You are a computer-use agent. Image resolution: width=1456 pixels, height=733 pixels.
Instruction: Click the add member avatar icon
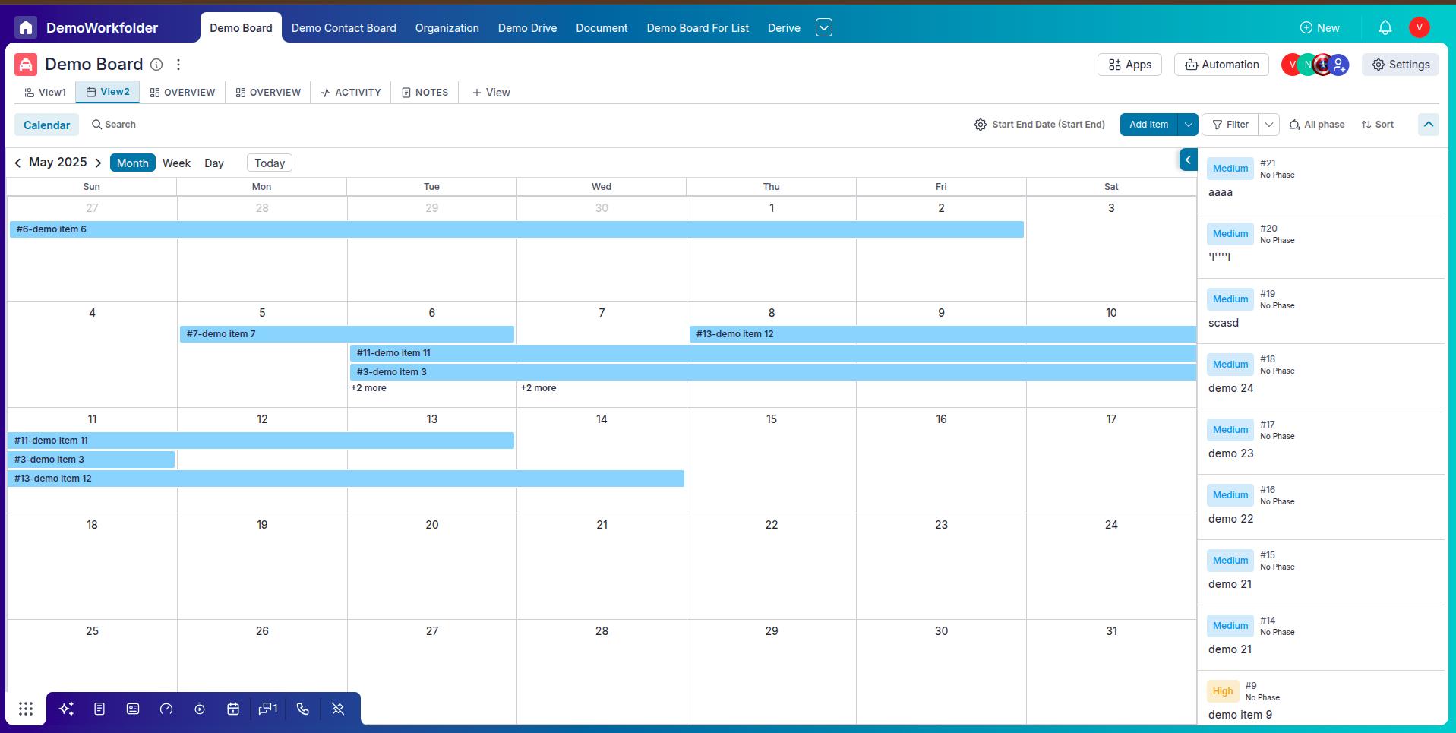coord(1339,65)
